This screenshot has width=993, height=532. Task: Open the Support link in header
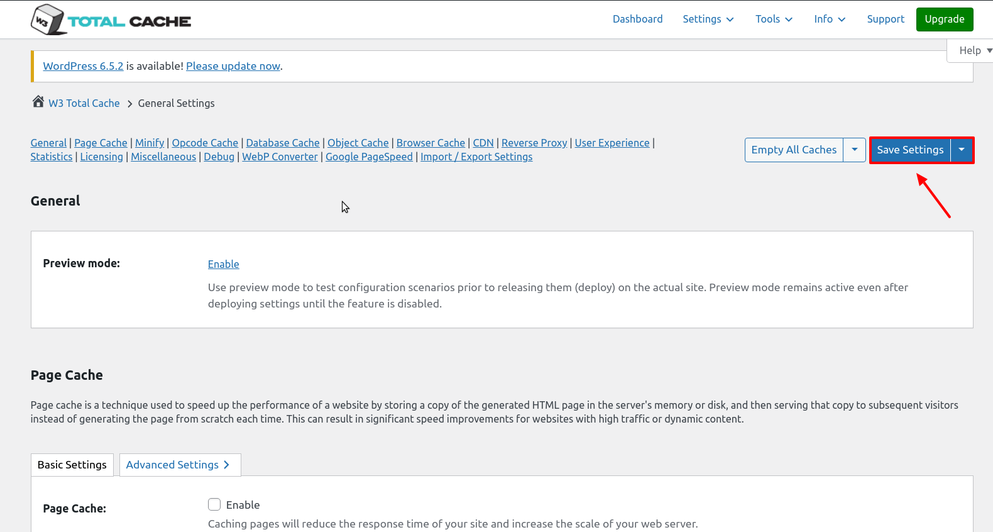point(886,19)
